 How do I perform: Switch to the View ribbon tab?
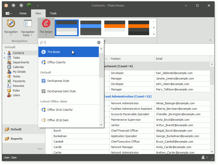38,13
